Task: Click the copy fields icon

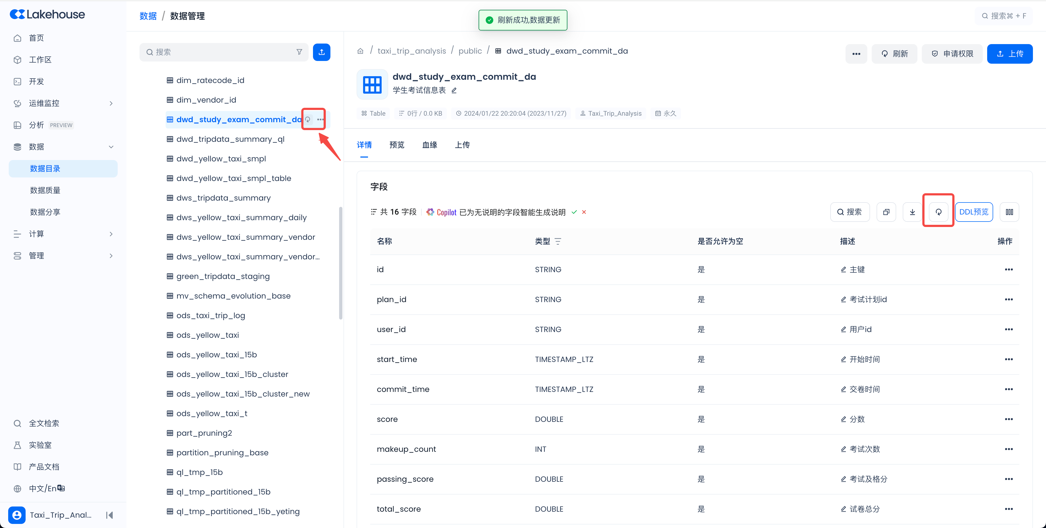Action: 886,212
